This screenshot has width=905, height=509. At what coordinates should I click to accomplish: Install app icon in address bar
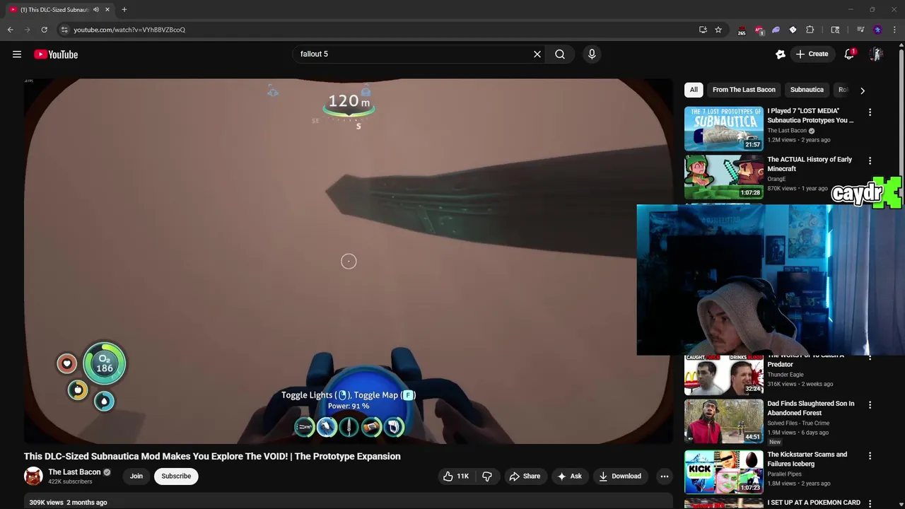point(703,30)
